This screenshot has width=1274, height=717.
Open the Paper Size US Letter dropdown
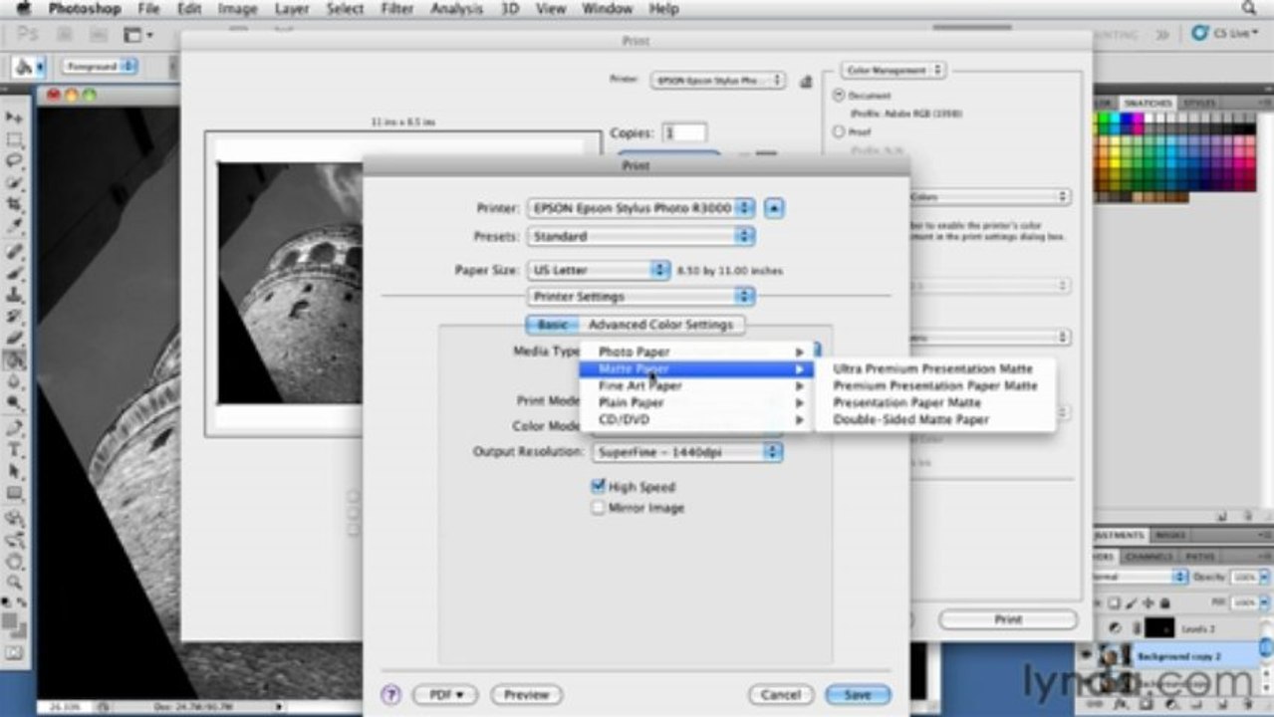point(599,271)
